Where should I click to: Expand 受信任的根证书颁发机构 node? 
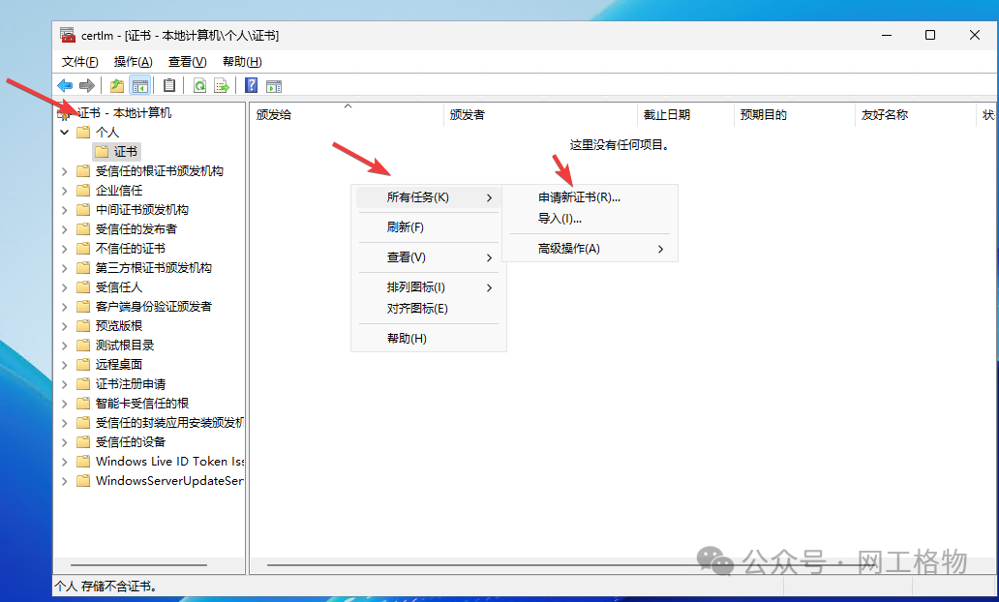tap(64, 171)
